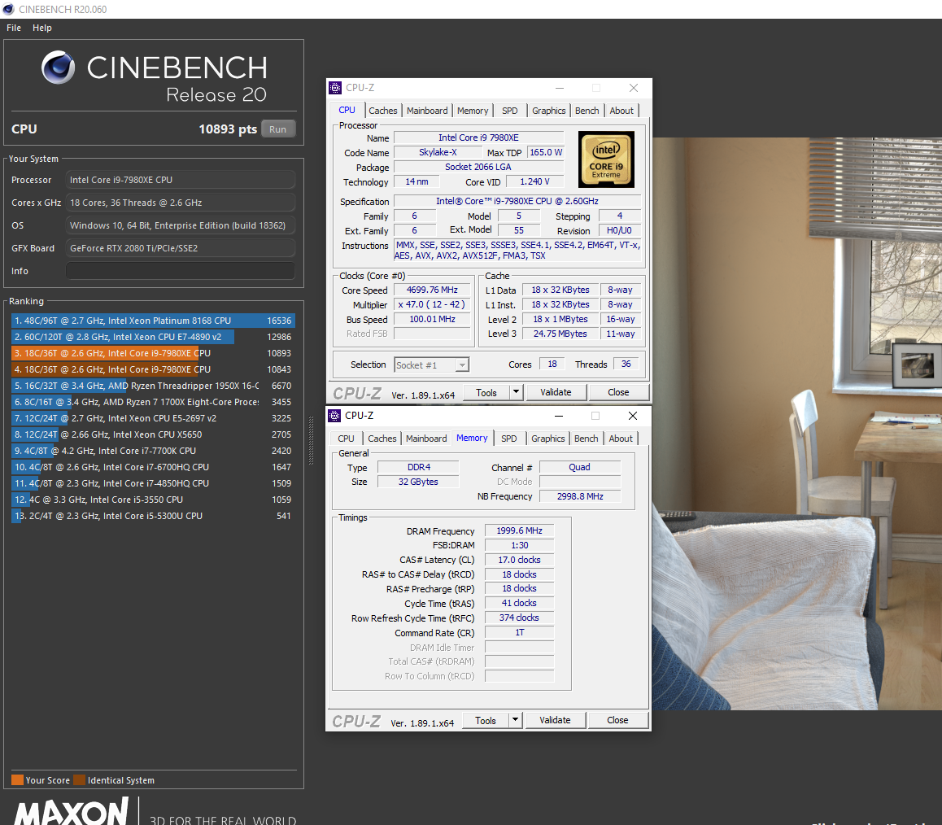
Task: Click Cores x GHz field 18 Cores
Action: pos(181,203)
